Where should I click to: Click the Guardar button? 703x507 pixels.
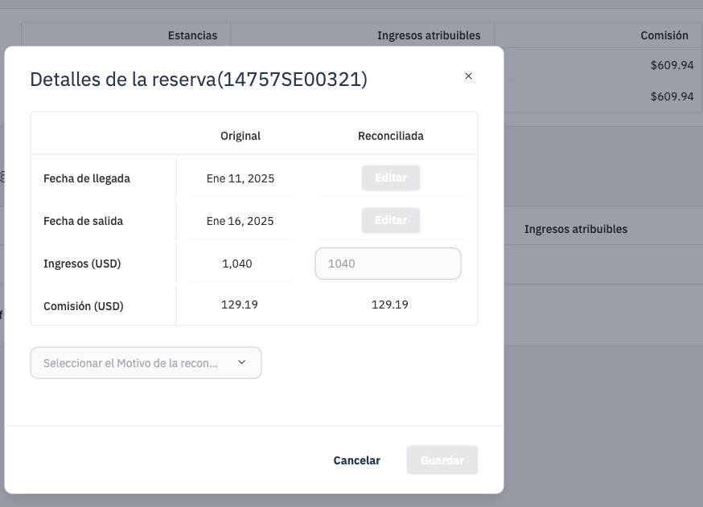(x=442, y=460)
